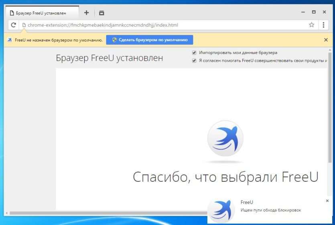Click the FreeU logo in notification popup
This screenshot has width=335, height=225.
[221, 210]
